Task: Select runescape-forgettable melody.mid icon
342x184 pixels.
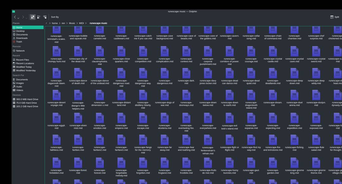Action: point(121,163)
